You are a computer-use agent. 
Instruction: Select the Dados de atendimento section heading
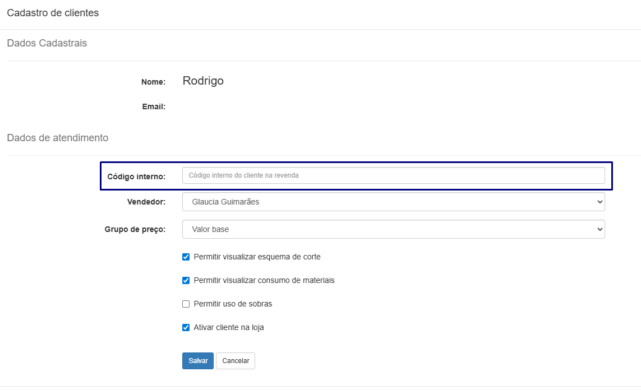(57, 138)
